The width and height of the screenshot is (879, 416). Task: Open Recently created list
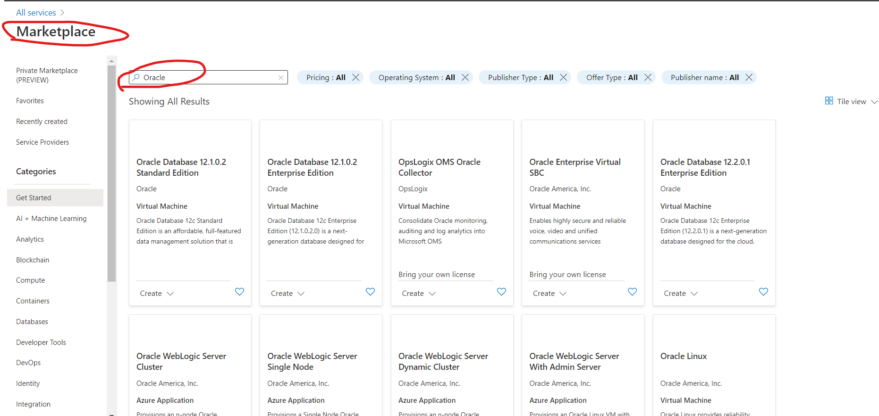click(42, 122)
